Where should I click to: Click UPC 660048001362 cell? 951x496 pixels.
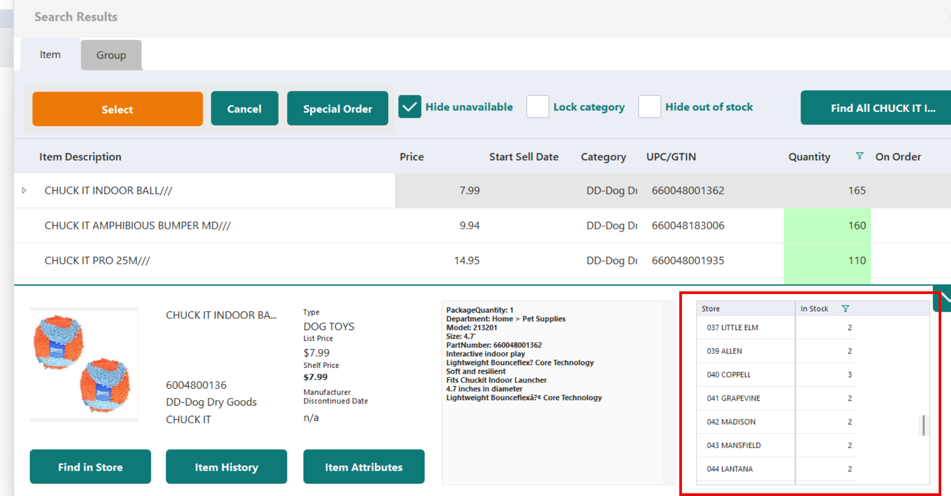pyautogui.click(x=688, y=190)
